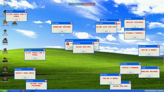Click AGREE on SECURE YOUR PASSWORD popup

[36, 89]
